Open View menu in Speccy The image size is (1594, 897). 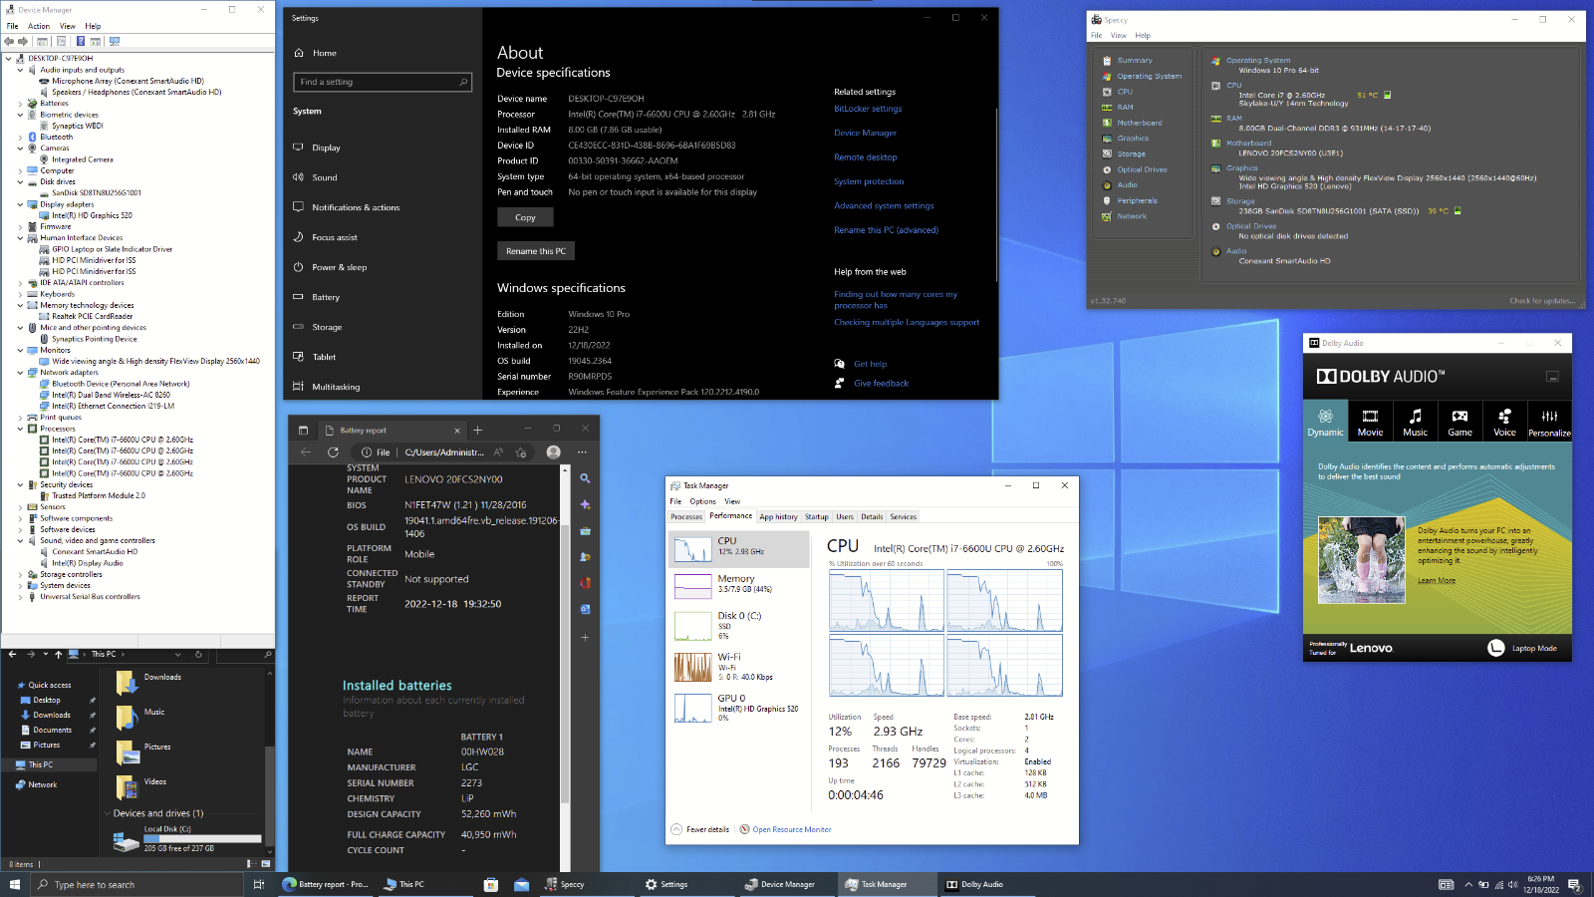pyautogui.click(x=1119, y=35)
